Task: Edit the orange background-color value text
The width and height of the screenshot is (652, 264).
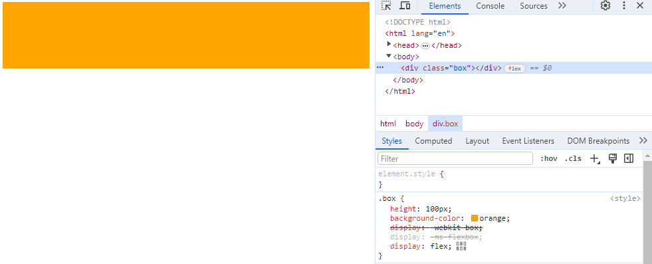Action: 492,218
